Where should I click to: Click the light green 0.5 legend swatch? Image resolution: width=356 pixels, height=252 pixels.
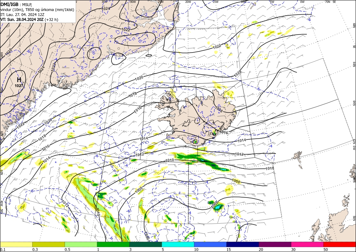click(81, 244)
